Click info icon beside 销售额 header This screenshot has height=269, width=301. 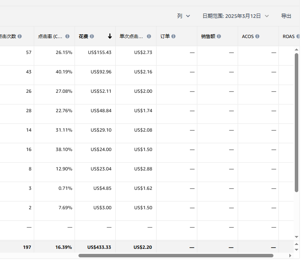pyautogui.click(x=219, y=36)
